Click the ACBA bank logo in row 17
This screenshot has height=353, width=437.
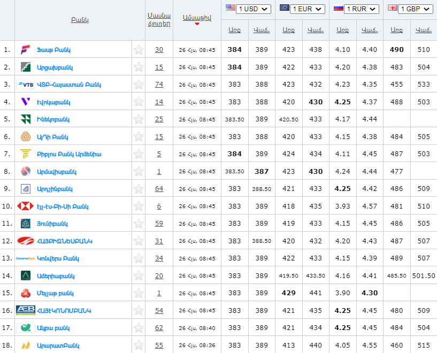point(26,328)
